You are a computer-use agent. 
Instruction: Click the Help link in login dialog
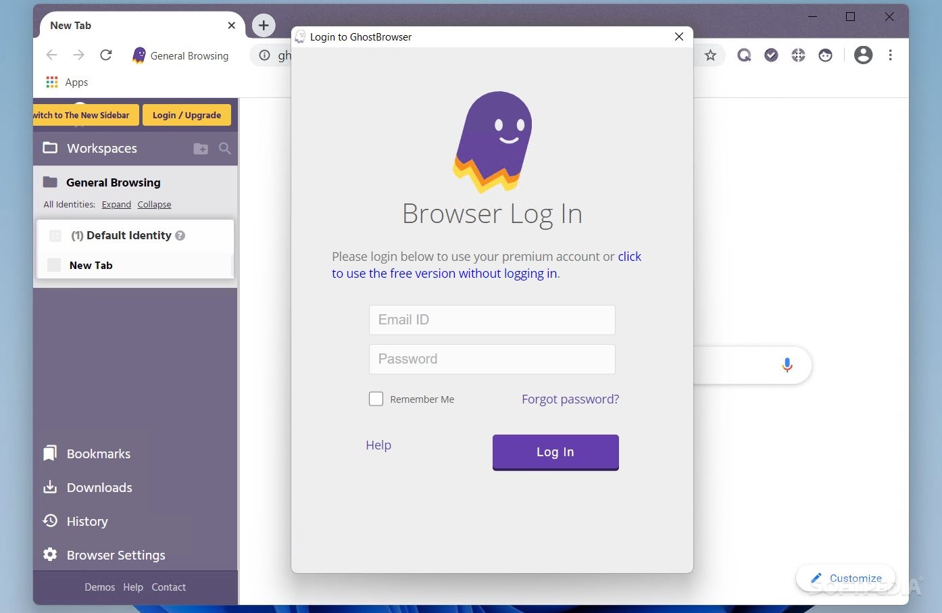[378, 445]
